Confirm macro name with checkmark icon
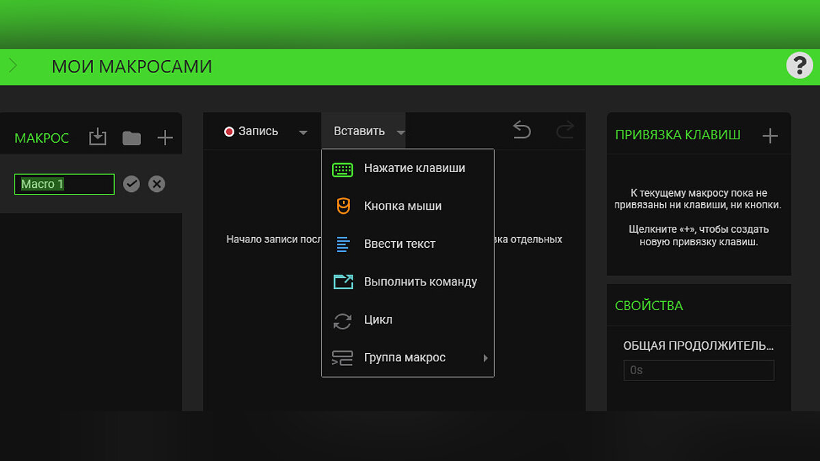The height and width of the screenshot is (461, 820). tap(131, 184)
